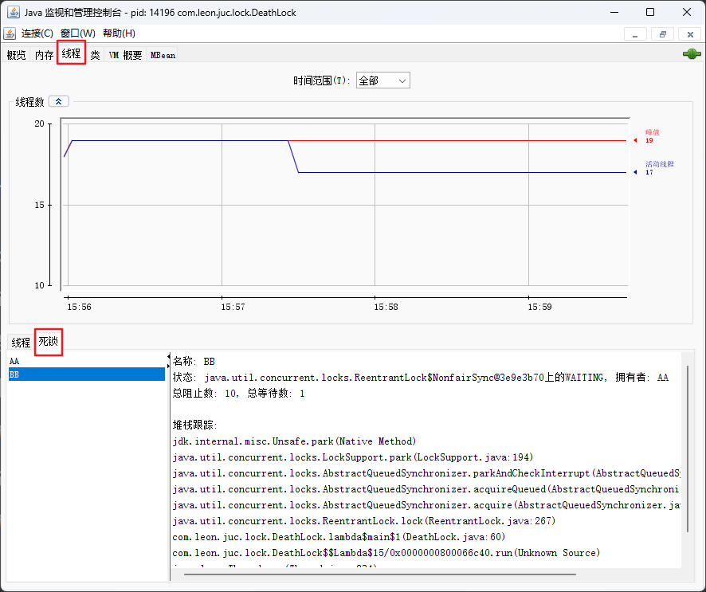Open the internal frame system menu icon
706x592 pixels.
(x=10, y=33)
